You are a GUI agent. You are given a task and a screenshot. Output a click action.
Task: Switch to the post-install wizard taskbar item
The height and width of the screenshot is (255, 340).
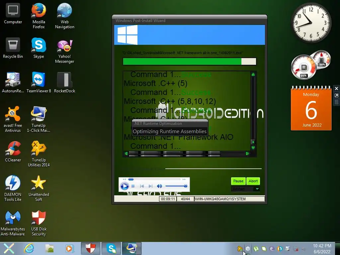click(x=131, y=248)
